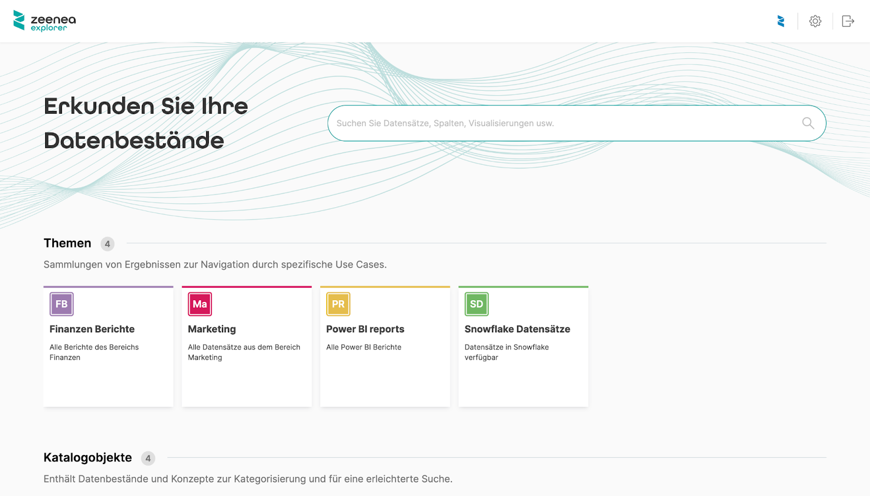Click the purple FB topic badge
Viewport: 870px width, 496px height.
click(x=61, y=304)
